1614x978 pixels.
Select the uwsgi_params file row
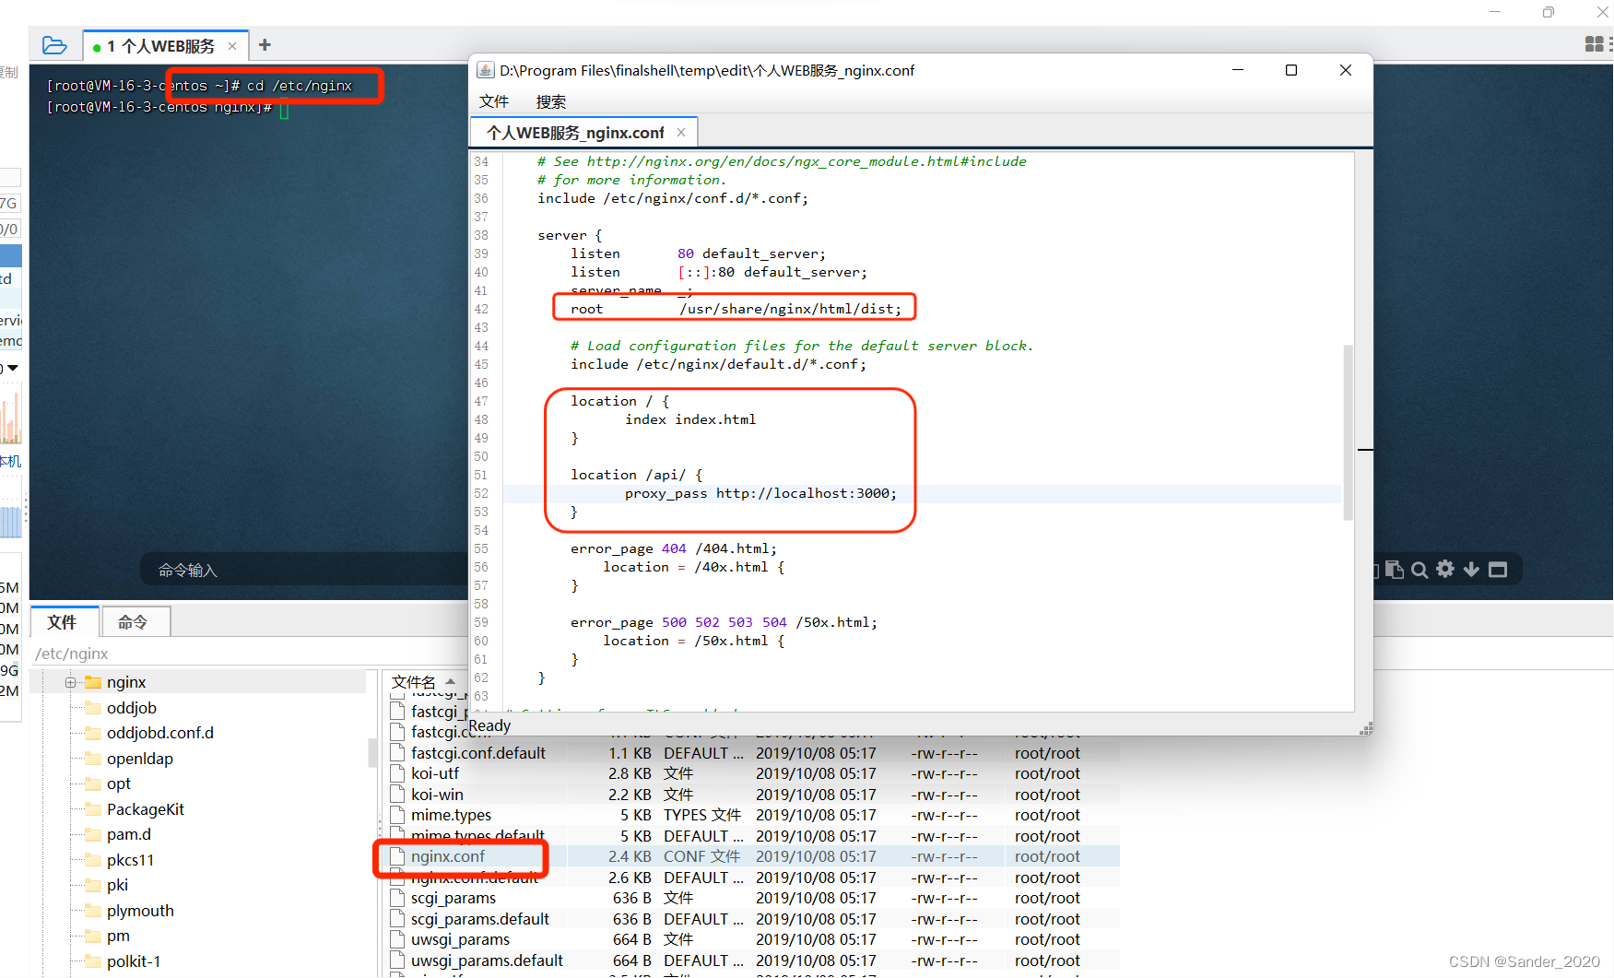[x=752, y=939]
